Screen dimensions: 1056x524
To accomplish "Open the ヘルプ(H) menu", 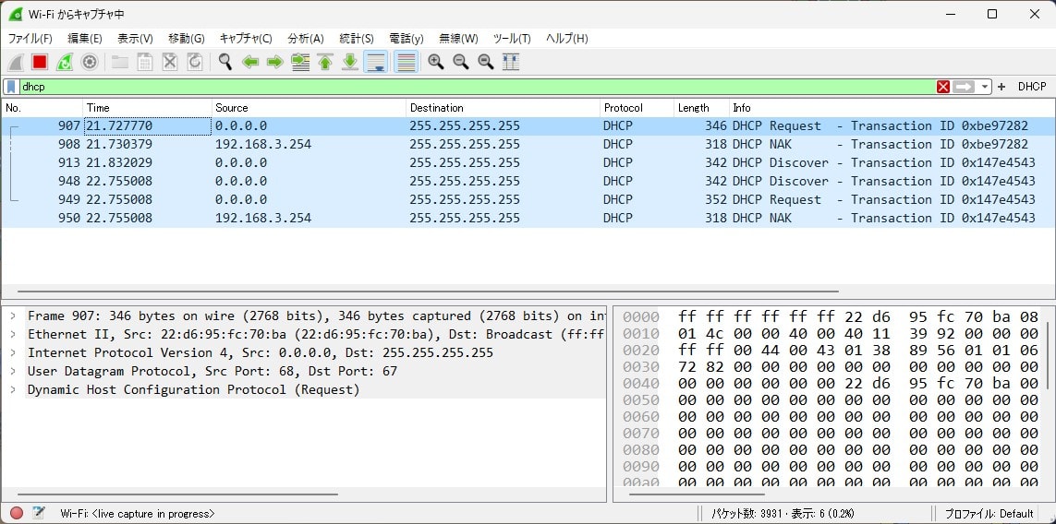I will click(x=566, y=39).
